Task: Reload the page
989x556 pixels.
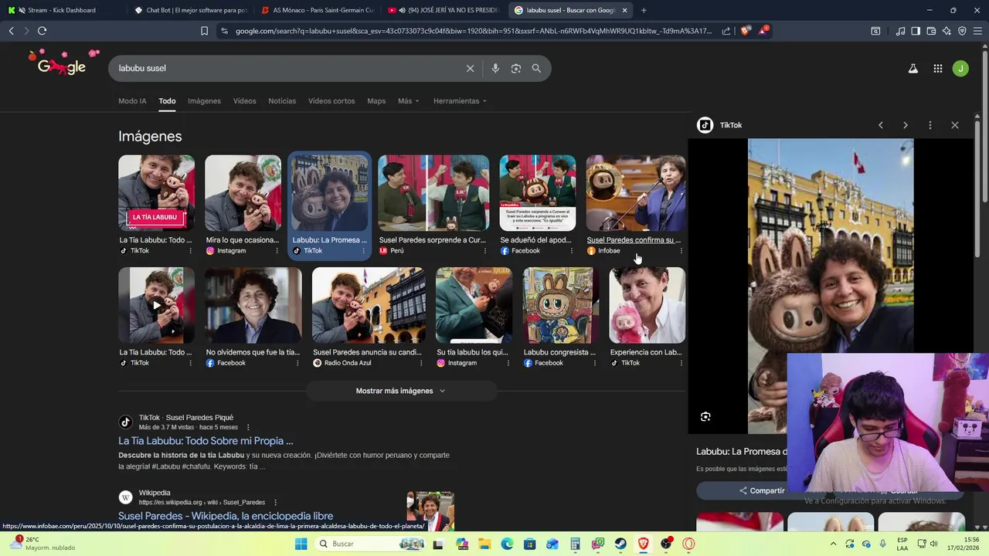Action: point(42,31)
